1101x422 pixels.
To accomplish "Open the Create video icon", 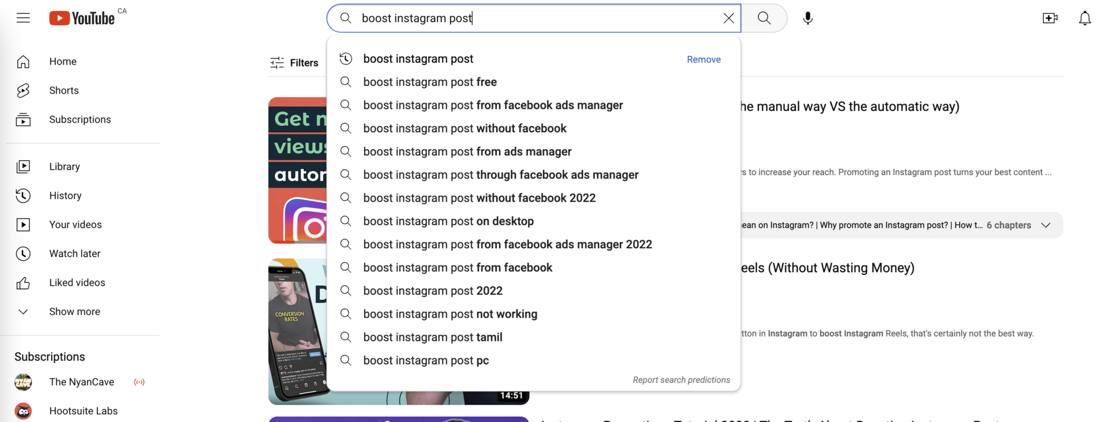I will [1050, 18].
